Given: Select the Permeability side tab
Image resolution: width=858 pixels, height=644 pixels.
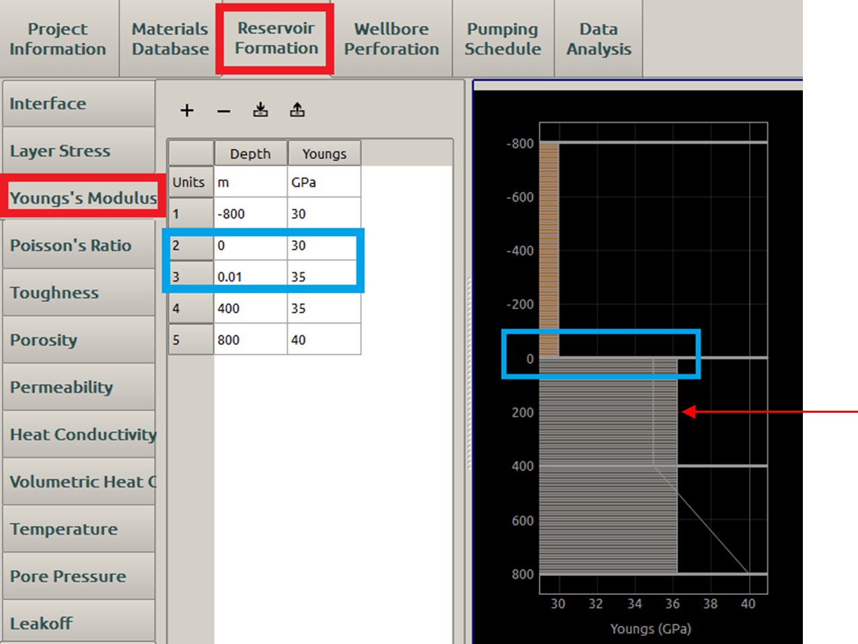Looking at the screenshot, I should [79, 387].
